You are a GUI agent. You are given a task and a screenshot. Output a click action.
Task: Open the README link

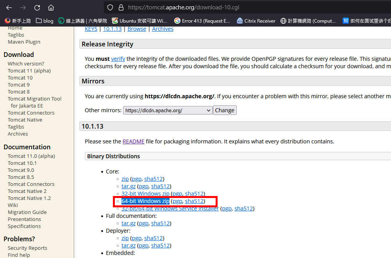pyautogui.click(x=134, y=141)
